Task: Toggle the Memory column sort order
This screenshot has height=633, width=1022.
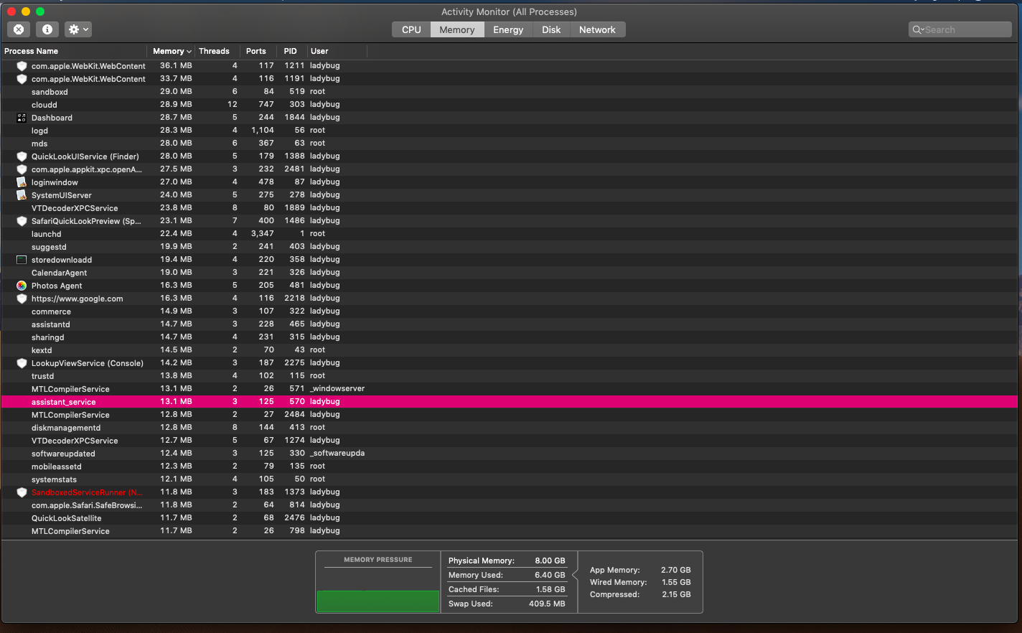Action: [x=172, y=51]
